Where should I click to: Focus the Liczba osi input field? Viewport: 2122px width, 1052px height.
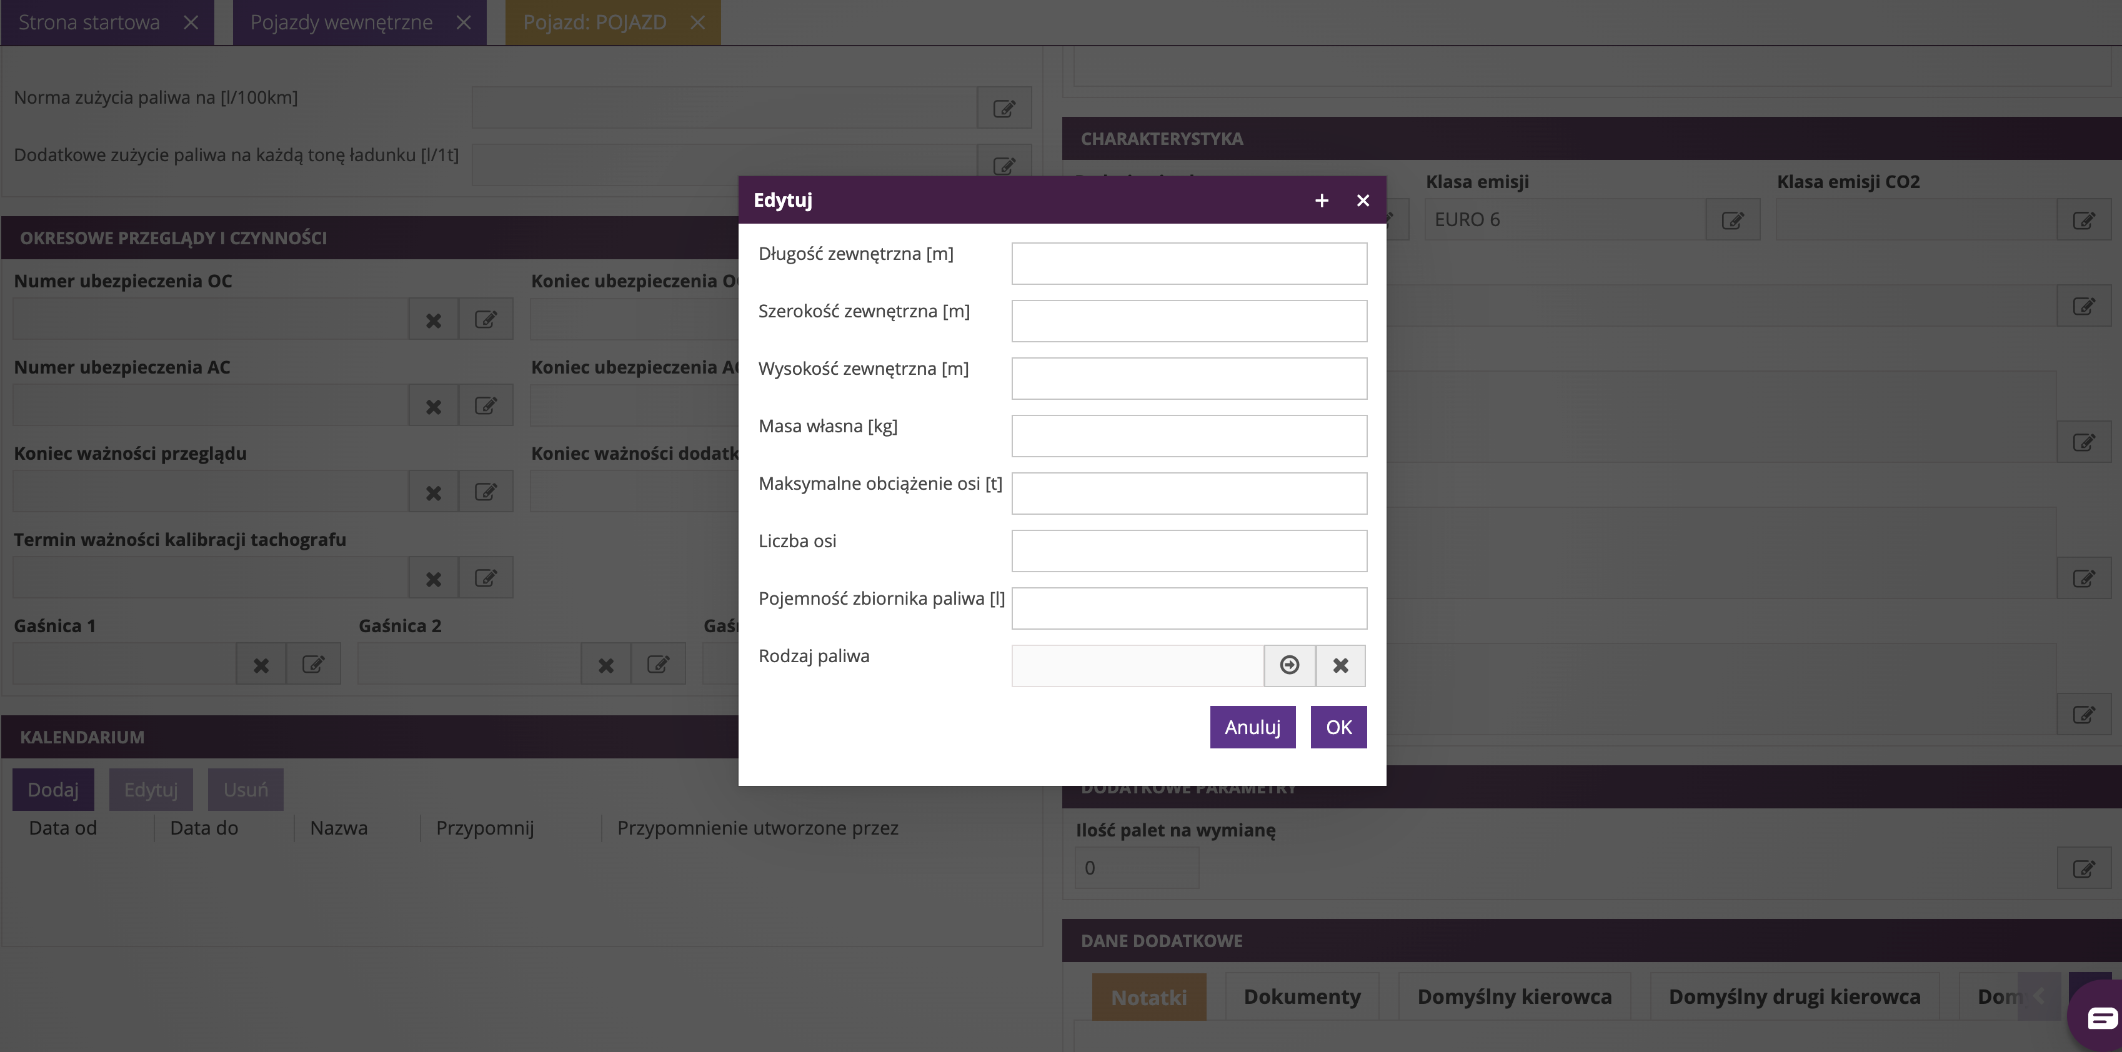coord(1188,550)
